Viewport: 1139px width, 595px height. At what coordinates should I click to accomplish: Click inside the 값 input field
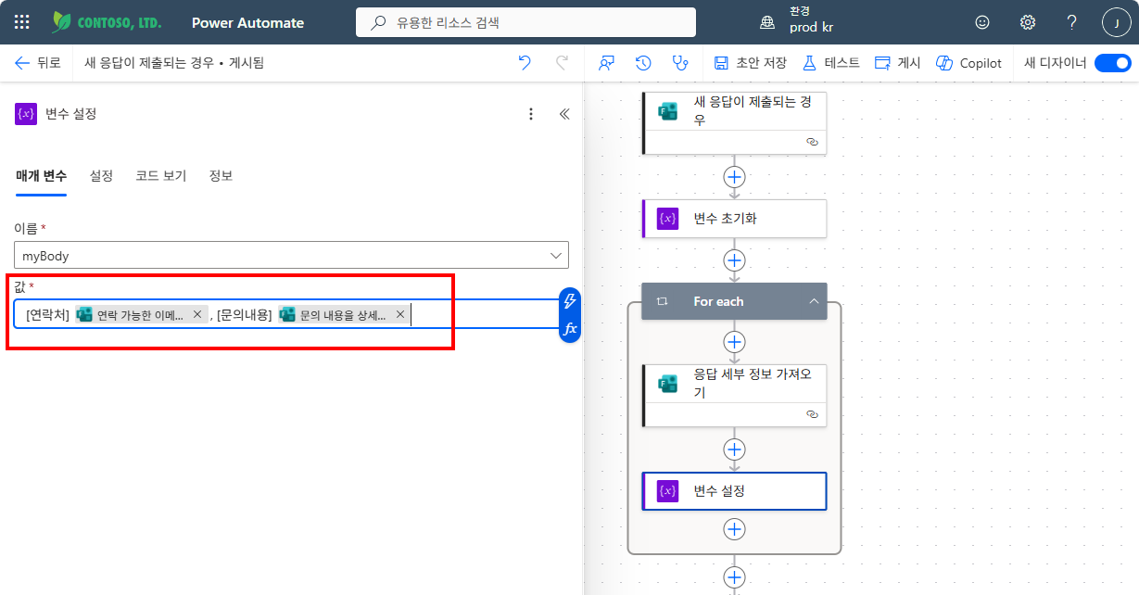point(286,314)
